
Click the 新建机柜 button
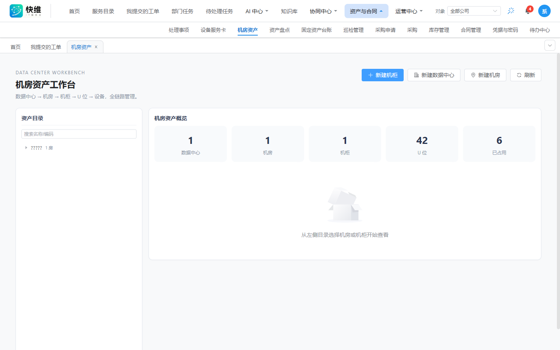(x=383, y=75)
